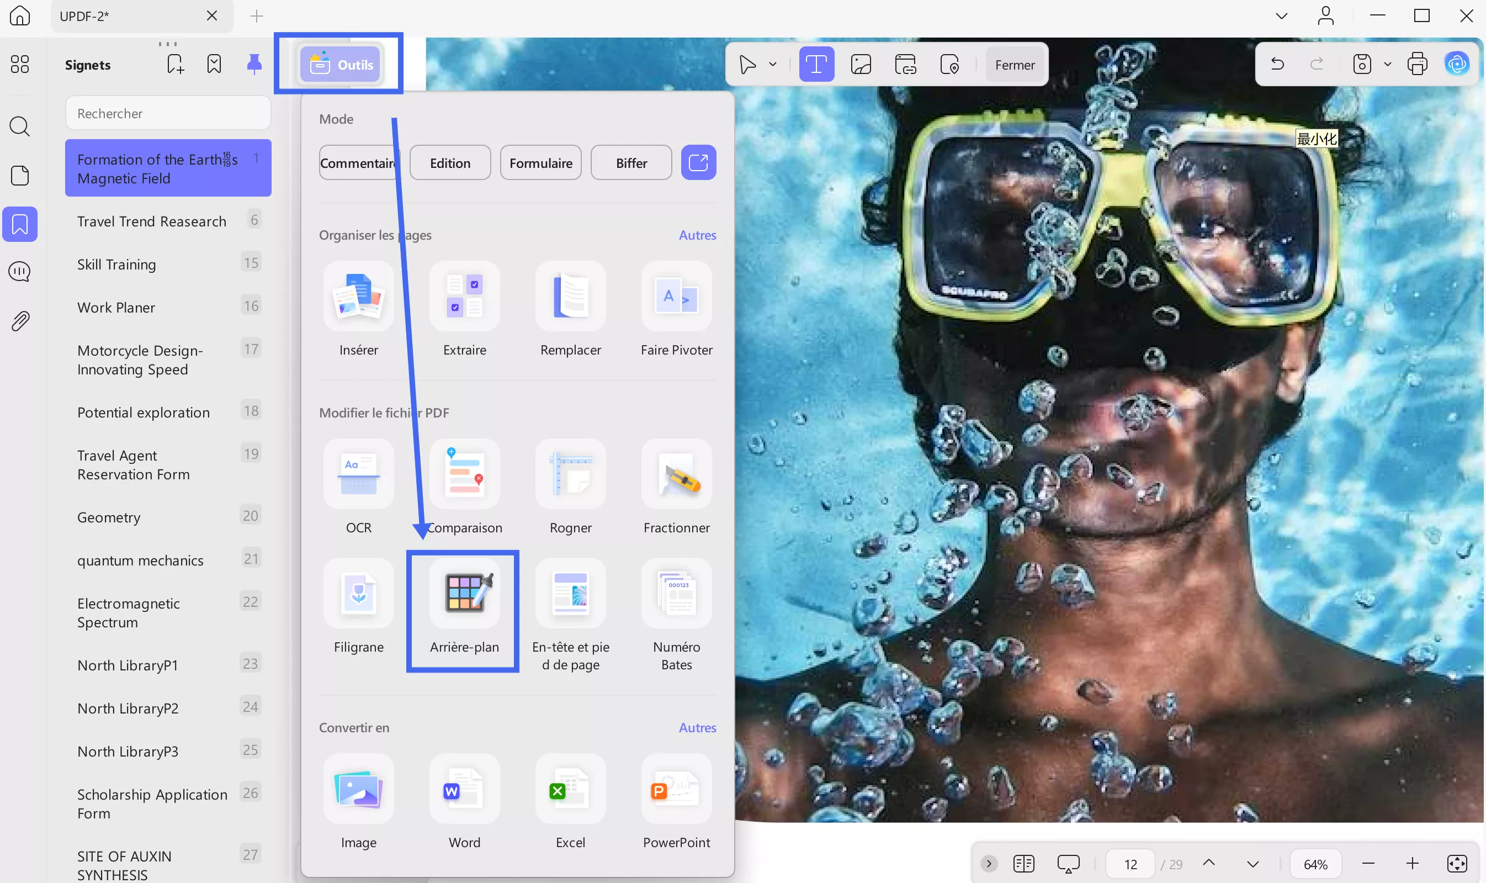1486x883 pixels.
Task: Open bookmark Motorcycle Design-Innovating Speed
Action: point(168,359)
